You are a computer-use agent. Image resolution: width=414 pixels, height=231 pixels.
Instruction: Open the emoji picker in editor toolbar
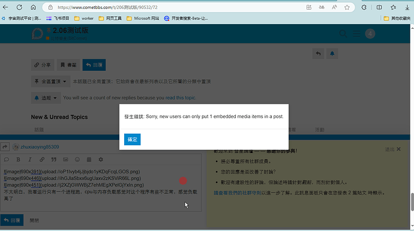(77, 160)
